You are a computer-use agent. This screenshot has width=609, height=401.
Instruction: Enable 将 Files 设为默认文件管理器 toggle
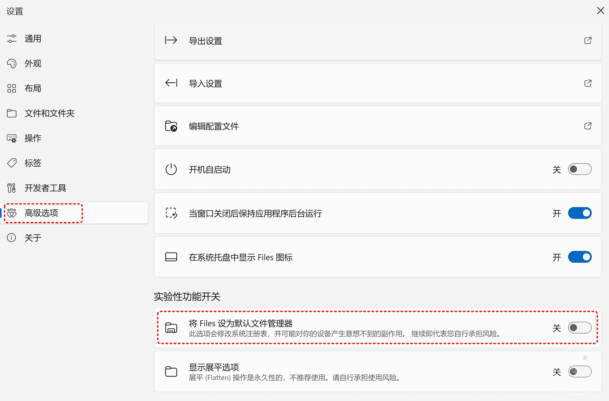point(580,327)
